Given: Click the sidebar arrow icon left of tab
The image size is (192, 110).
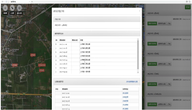Looking at the screenshot, I should 3,2.
